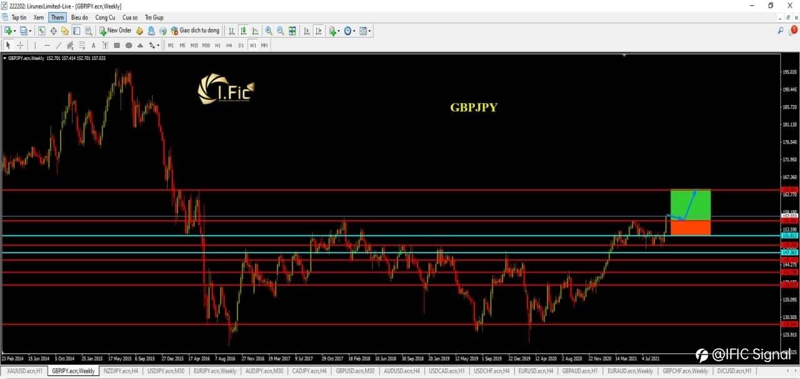Switch chart to bar chart mode
The image size is (800, 379).
231,31
